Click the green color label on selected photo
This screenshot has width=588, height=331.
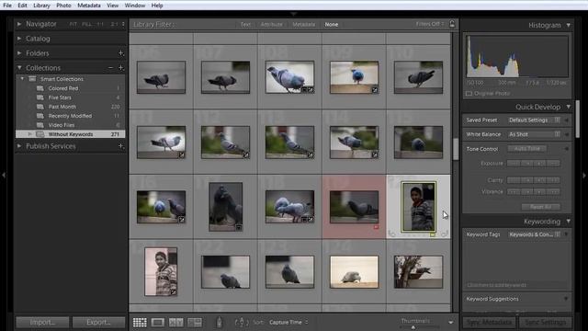coord(433,234)
